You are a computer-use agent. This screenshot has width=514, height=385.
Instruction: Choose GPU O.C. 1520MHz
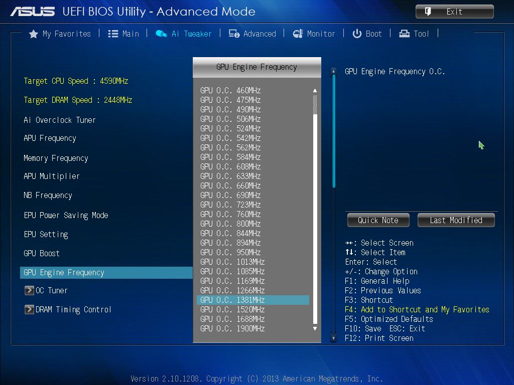(232, 309)
